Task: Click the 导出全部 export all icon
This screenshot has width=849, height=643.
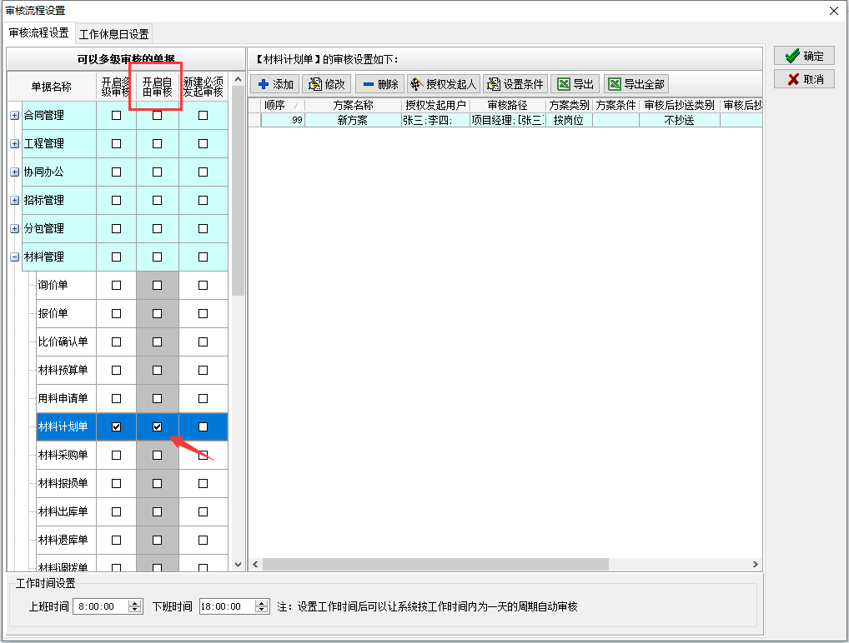Action: (615, 84)
